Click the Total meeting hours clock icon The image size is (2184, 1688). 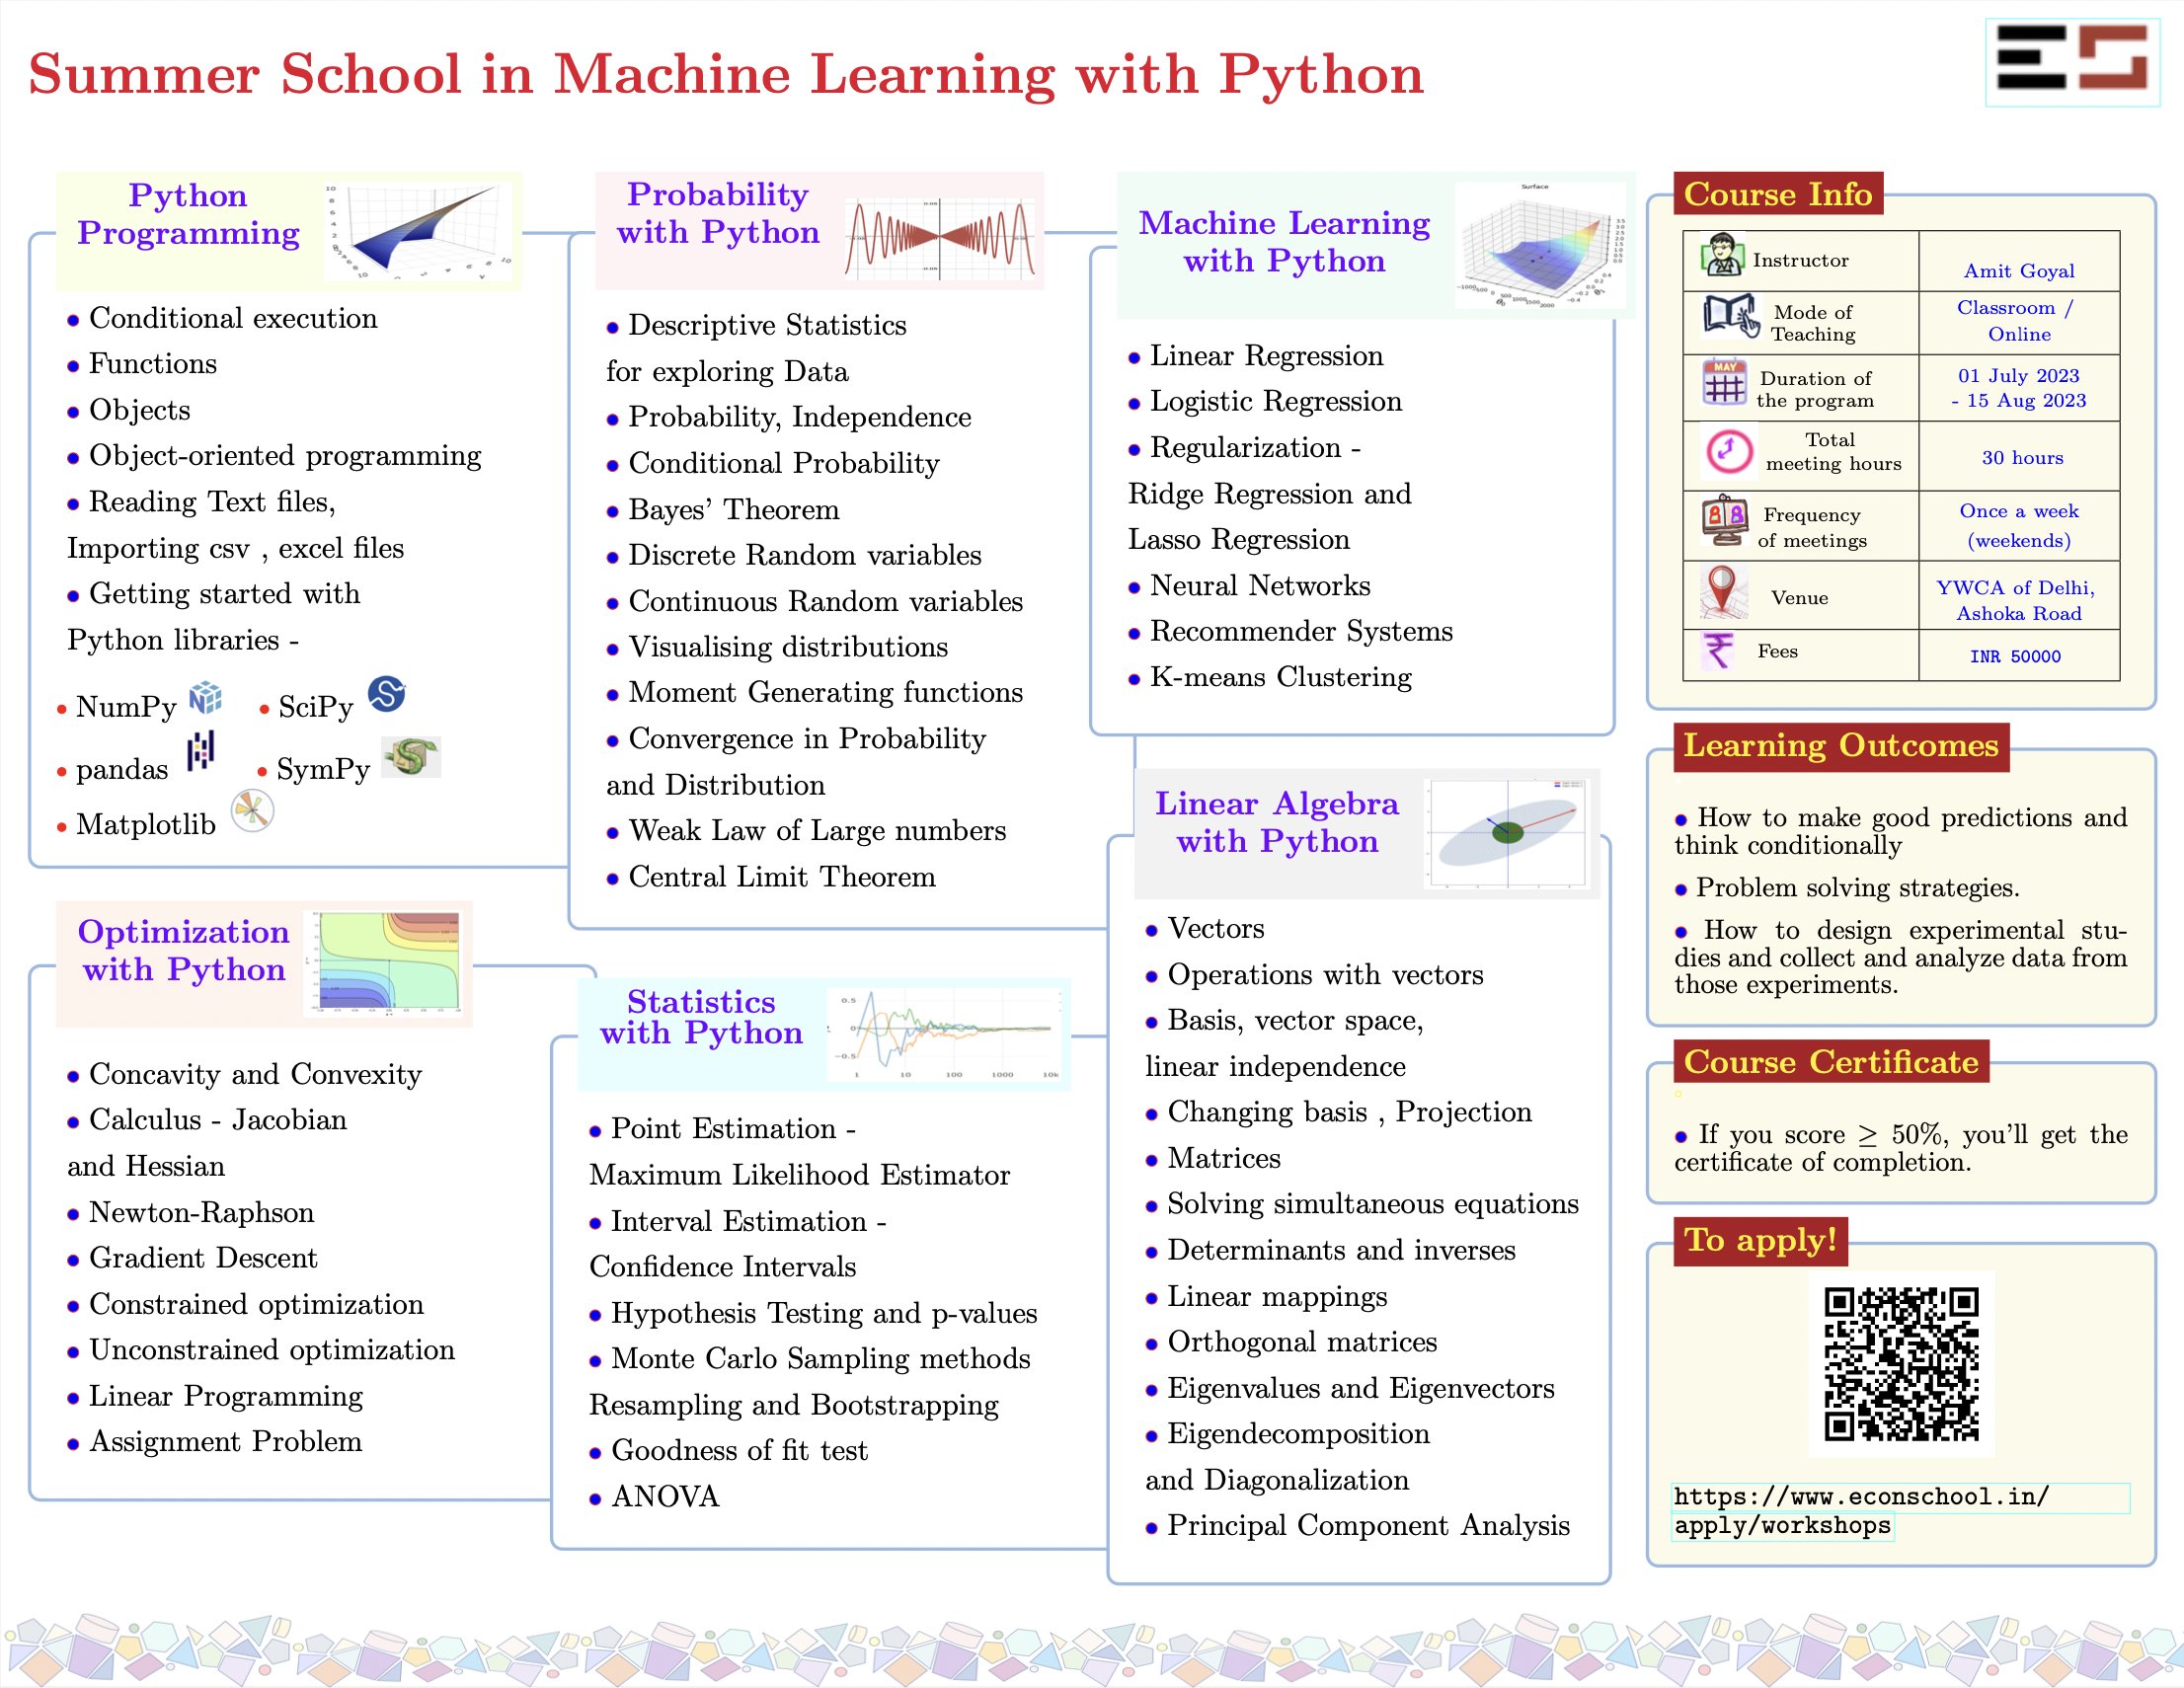click(x=1729, y=452)
